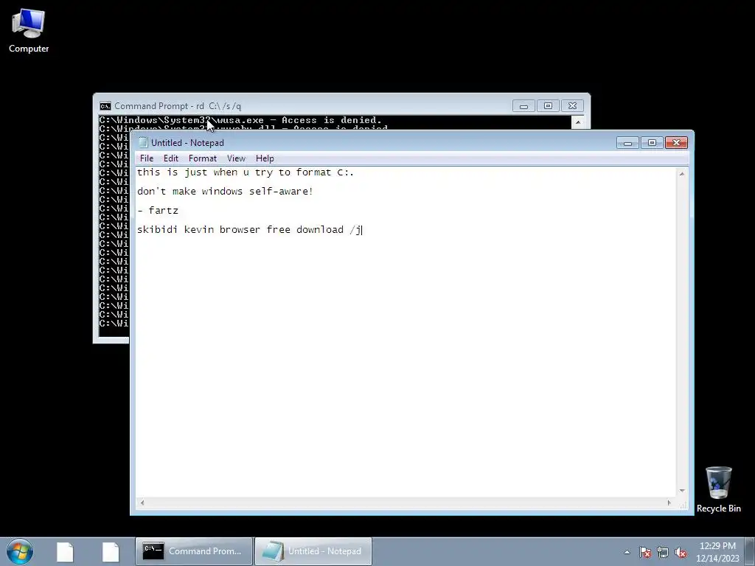Open Notepad Edit menu
The width and height of the screenshot is (755, 566).
pyautogui.click(x=171, y=158)
